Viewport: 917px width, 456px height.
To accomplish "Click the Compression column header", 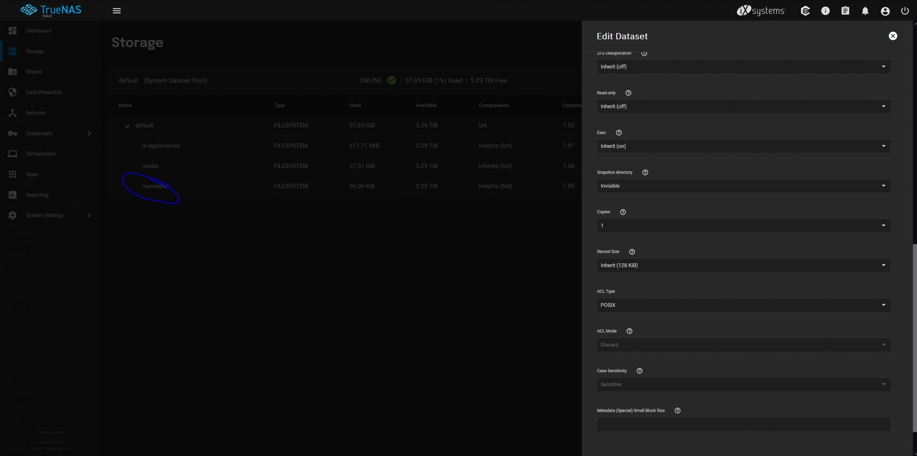I will 494,105.
